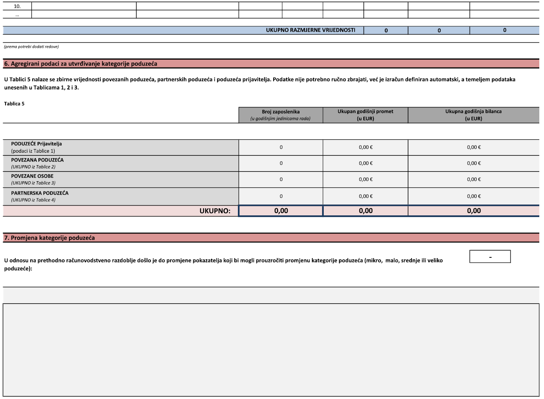The height and width of the screenshot is (399, 544).
Task: Select employee count cell for PODUZEĆE Prijavitelja
Action: [281, 148]
